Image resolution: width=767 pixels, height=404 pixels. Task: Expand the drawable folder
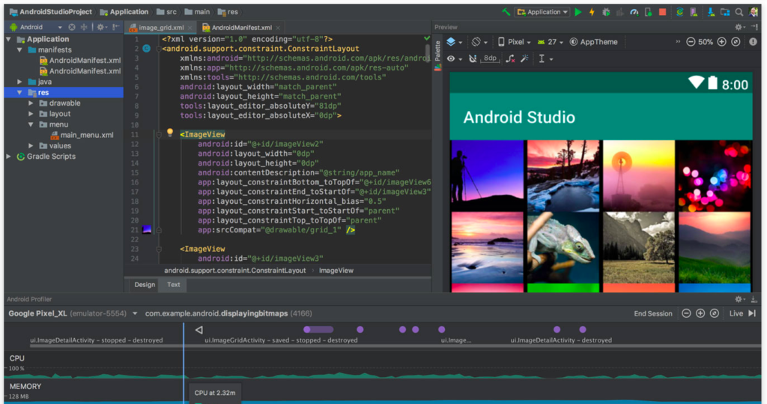[31, 103]
